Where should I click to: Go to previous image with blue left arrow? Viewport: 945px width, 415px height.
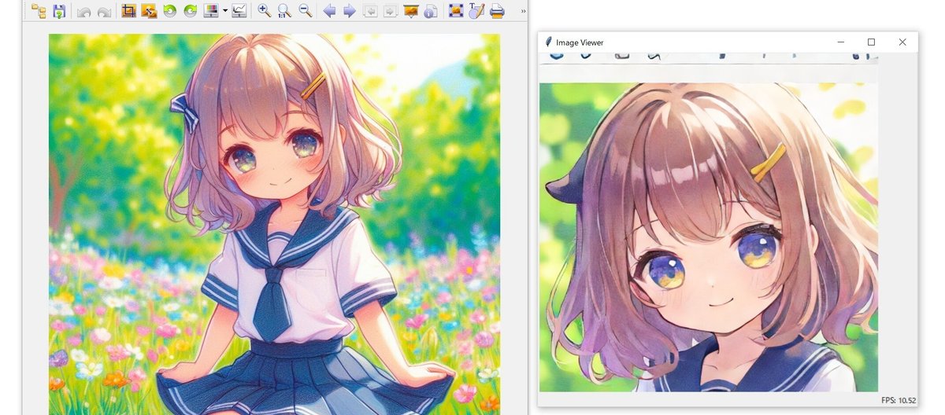(x=330, y=11)
